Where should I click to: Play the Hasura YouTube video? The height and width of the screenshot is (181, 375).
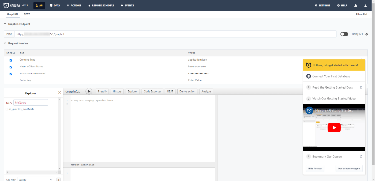click(334, 128)
